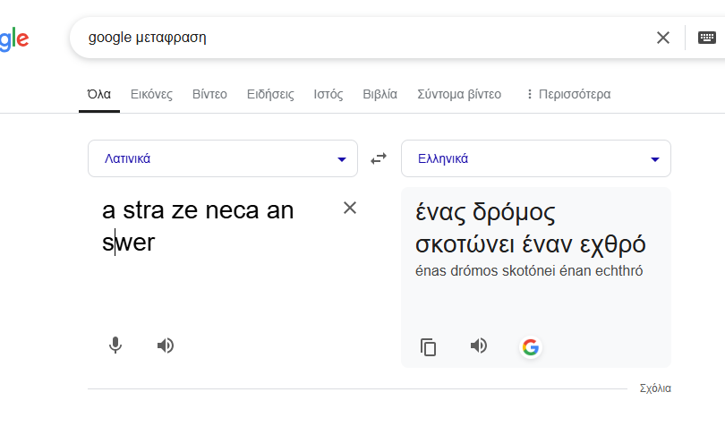Click the Σχόλια feedback link
725x435 pixels.
655,388
